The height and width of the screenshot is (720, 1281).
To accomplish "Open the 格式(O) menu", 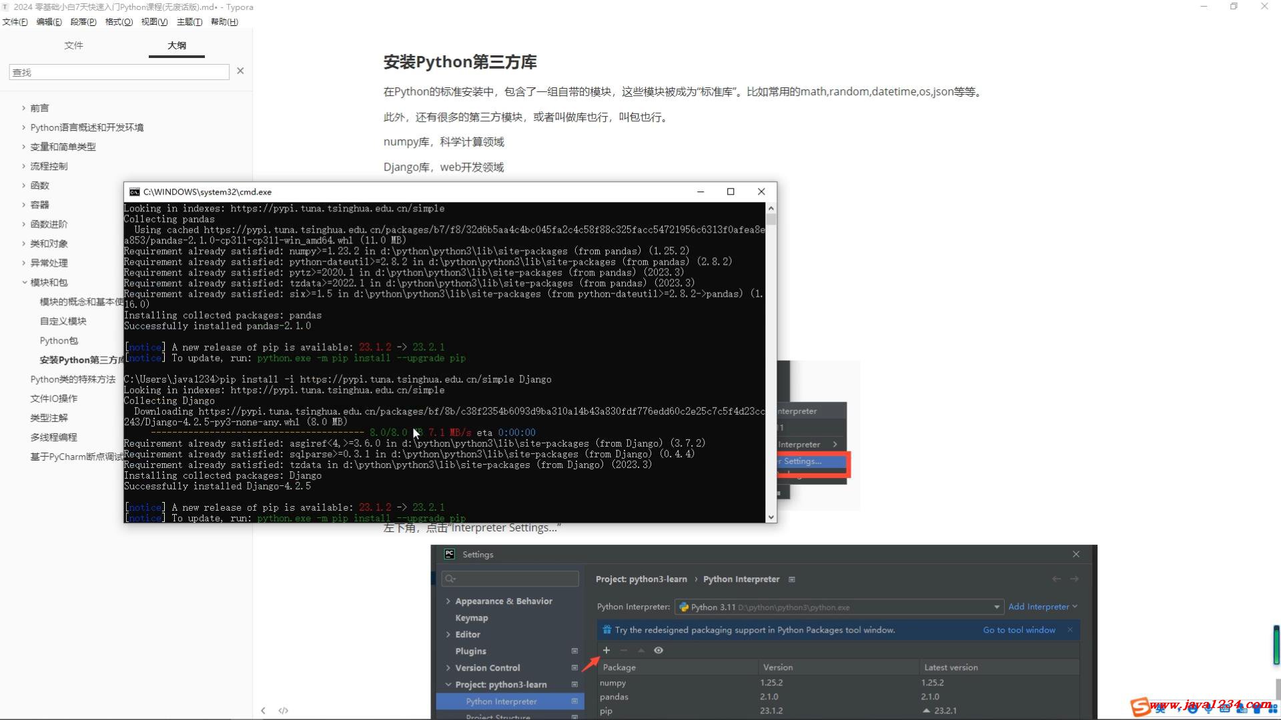I will [x=119, y=22].
